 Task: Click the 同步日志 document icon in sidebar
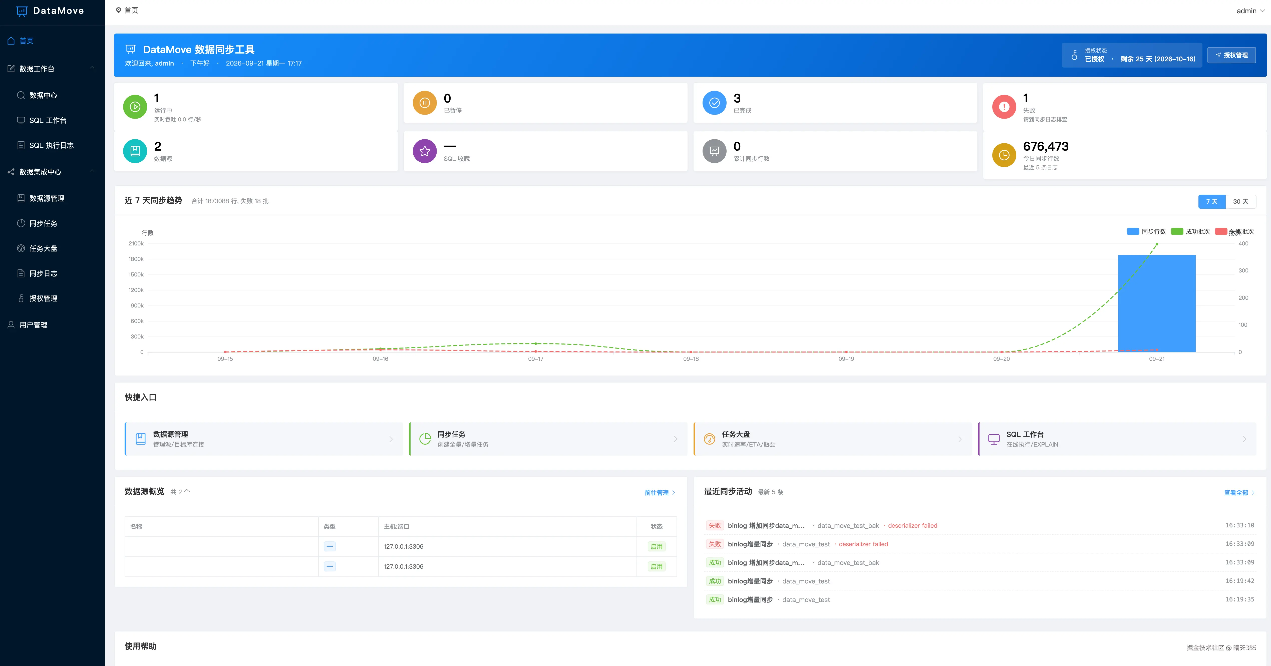click(x=21, y=273)
